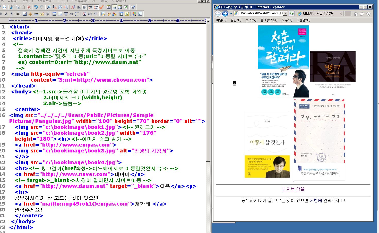Toggle Line Numbers (1AB 2CD) button
379x233 pixels.
[96, 7]
